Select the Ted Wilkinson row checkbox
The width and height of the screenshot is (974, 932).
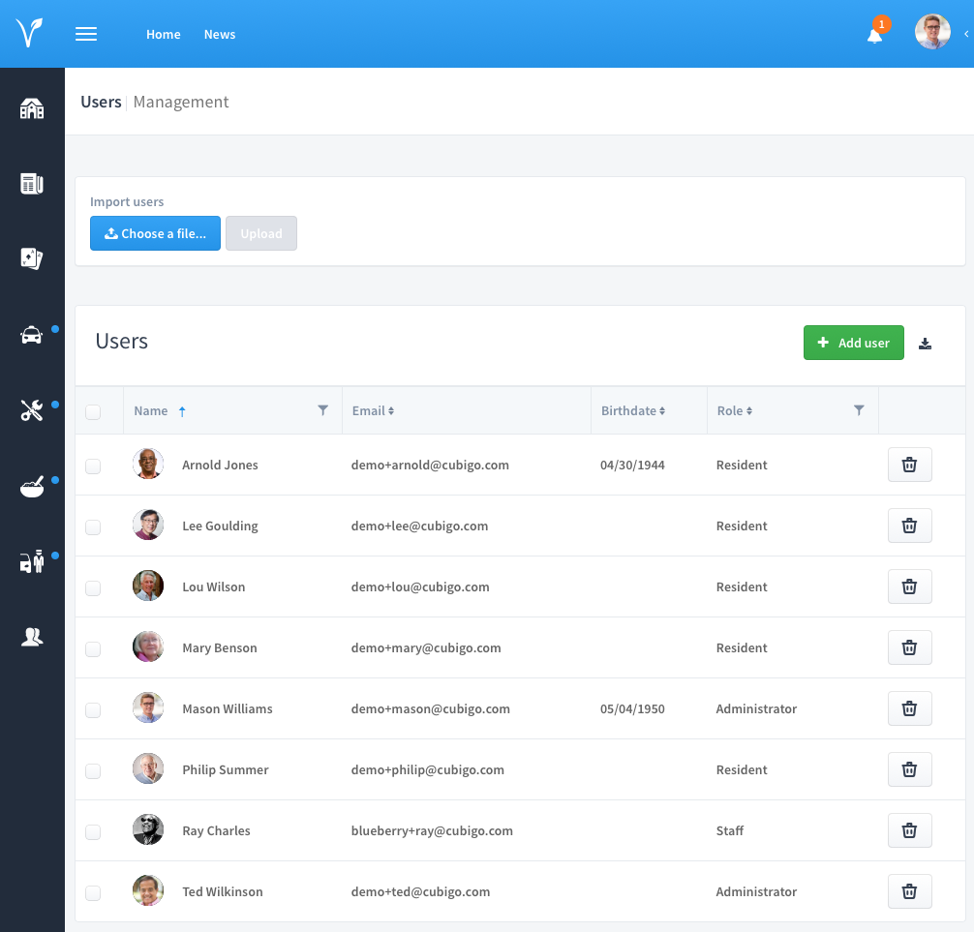point(93,893)
